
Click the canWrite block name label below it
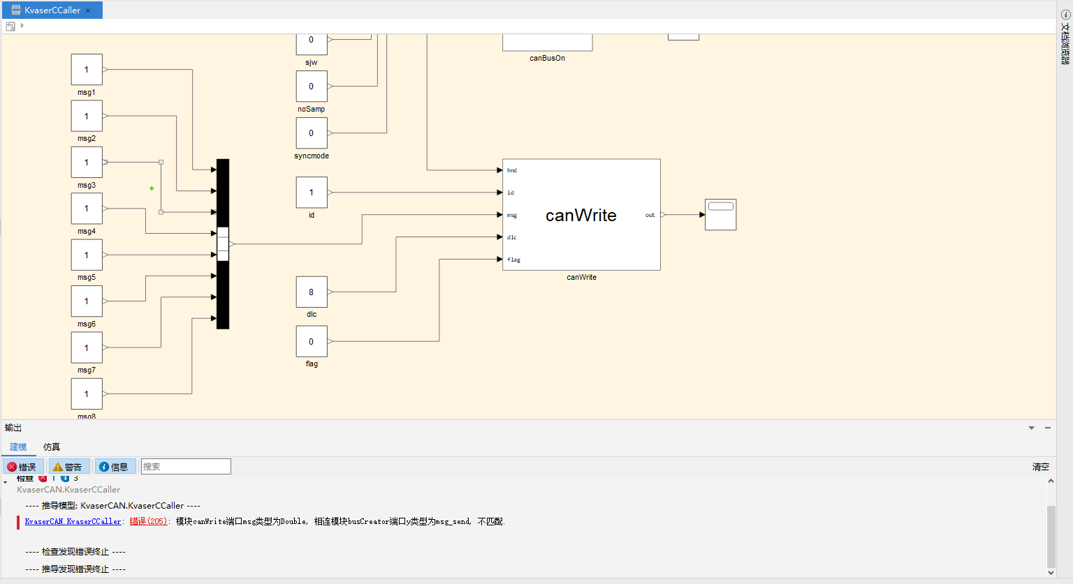coord(582,277)
